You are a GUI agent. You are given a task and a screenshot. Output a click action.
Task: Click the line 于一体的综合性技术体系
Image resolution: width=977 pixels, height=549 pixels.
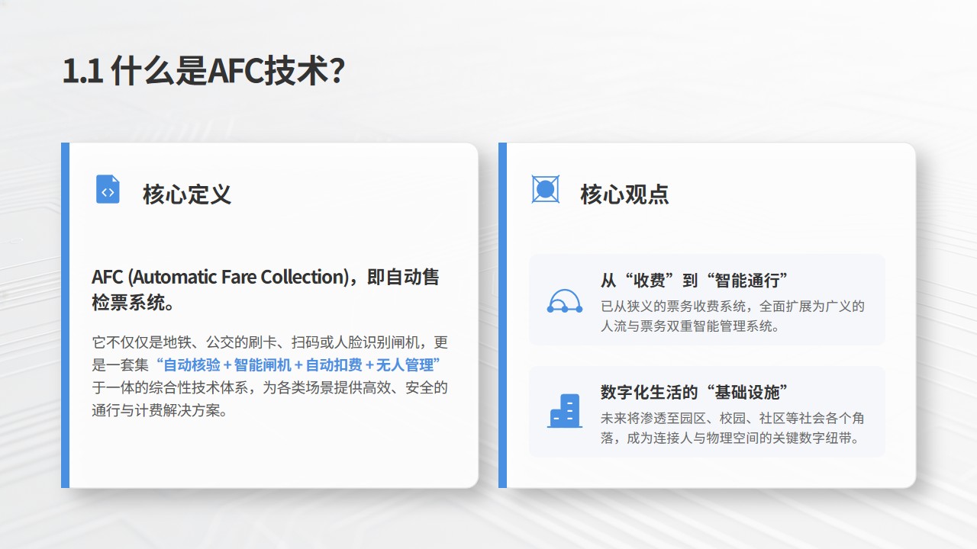coord(269,387)
